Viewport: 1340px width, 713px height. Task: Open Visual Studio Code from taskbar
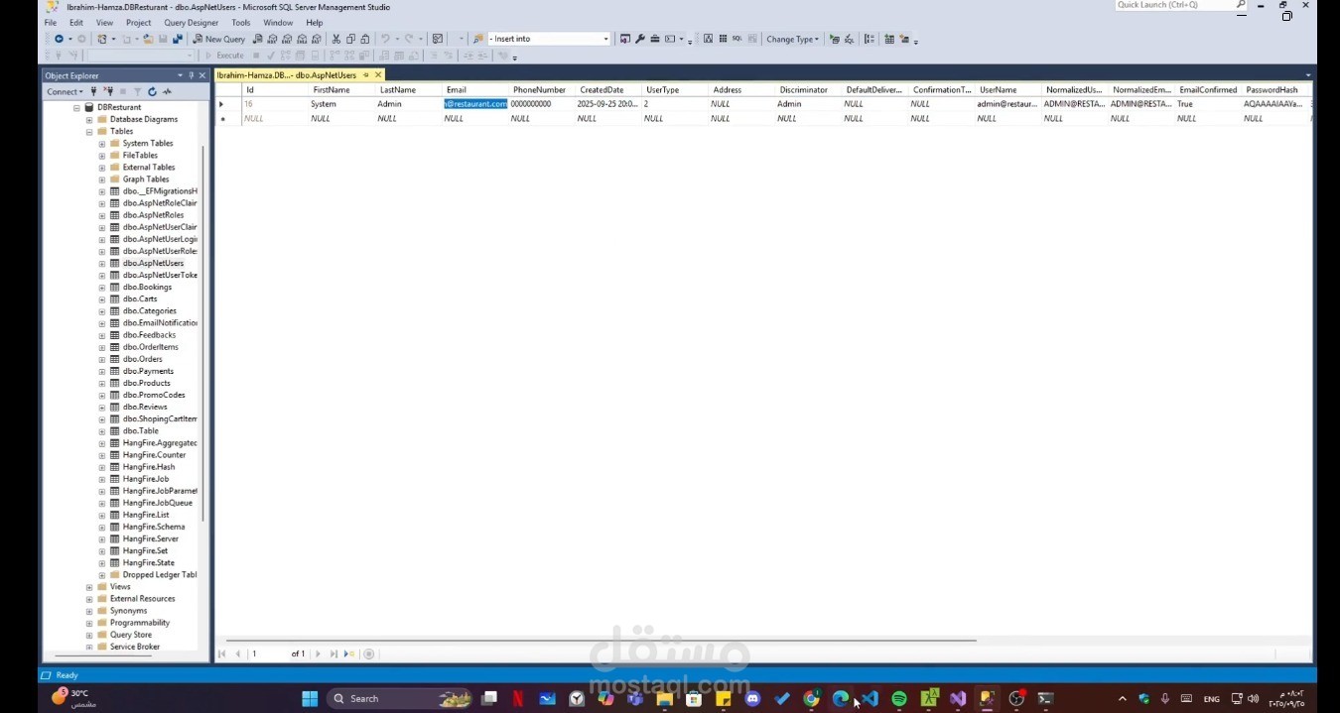[870, 698]
